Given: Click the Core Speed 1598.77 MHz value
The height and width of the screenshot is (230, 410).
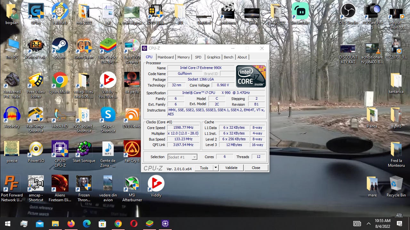Looking at the screenshot, I should click(x=183, y=128).
